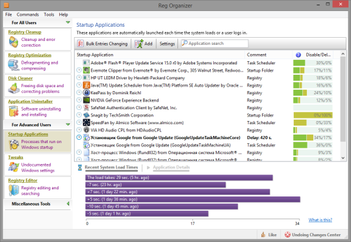Click the NVIDIA GeForce Experience icon

(x=86, y=100)
